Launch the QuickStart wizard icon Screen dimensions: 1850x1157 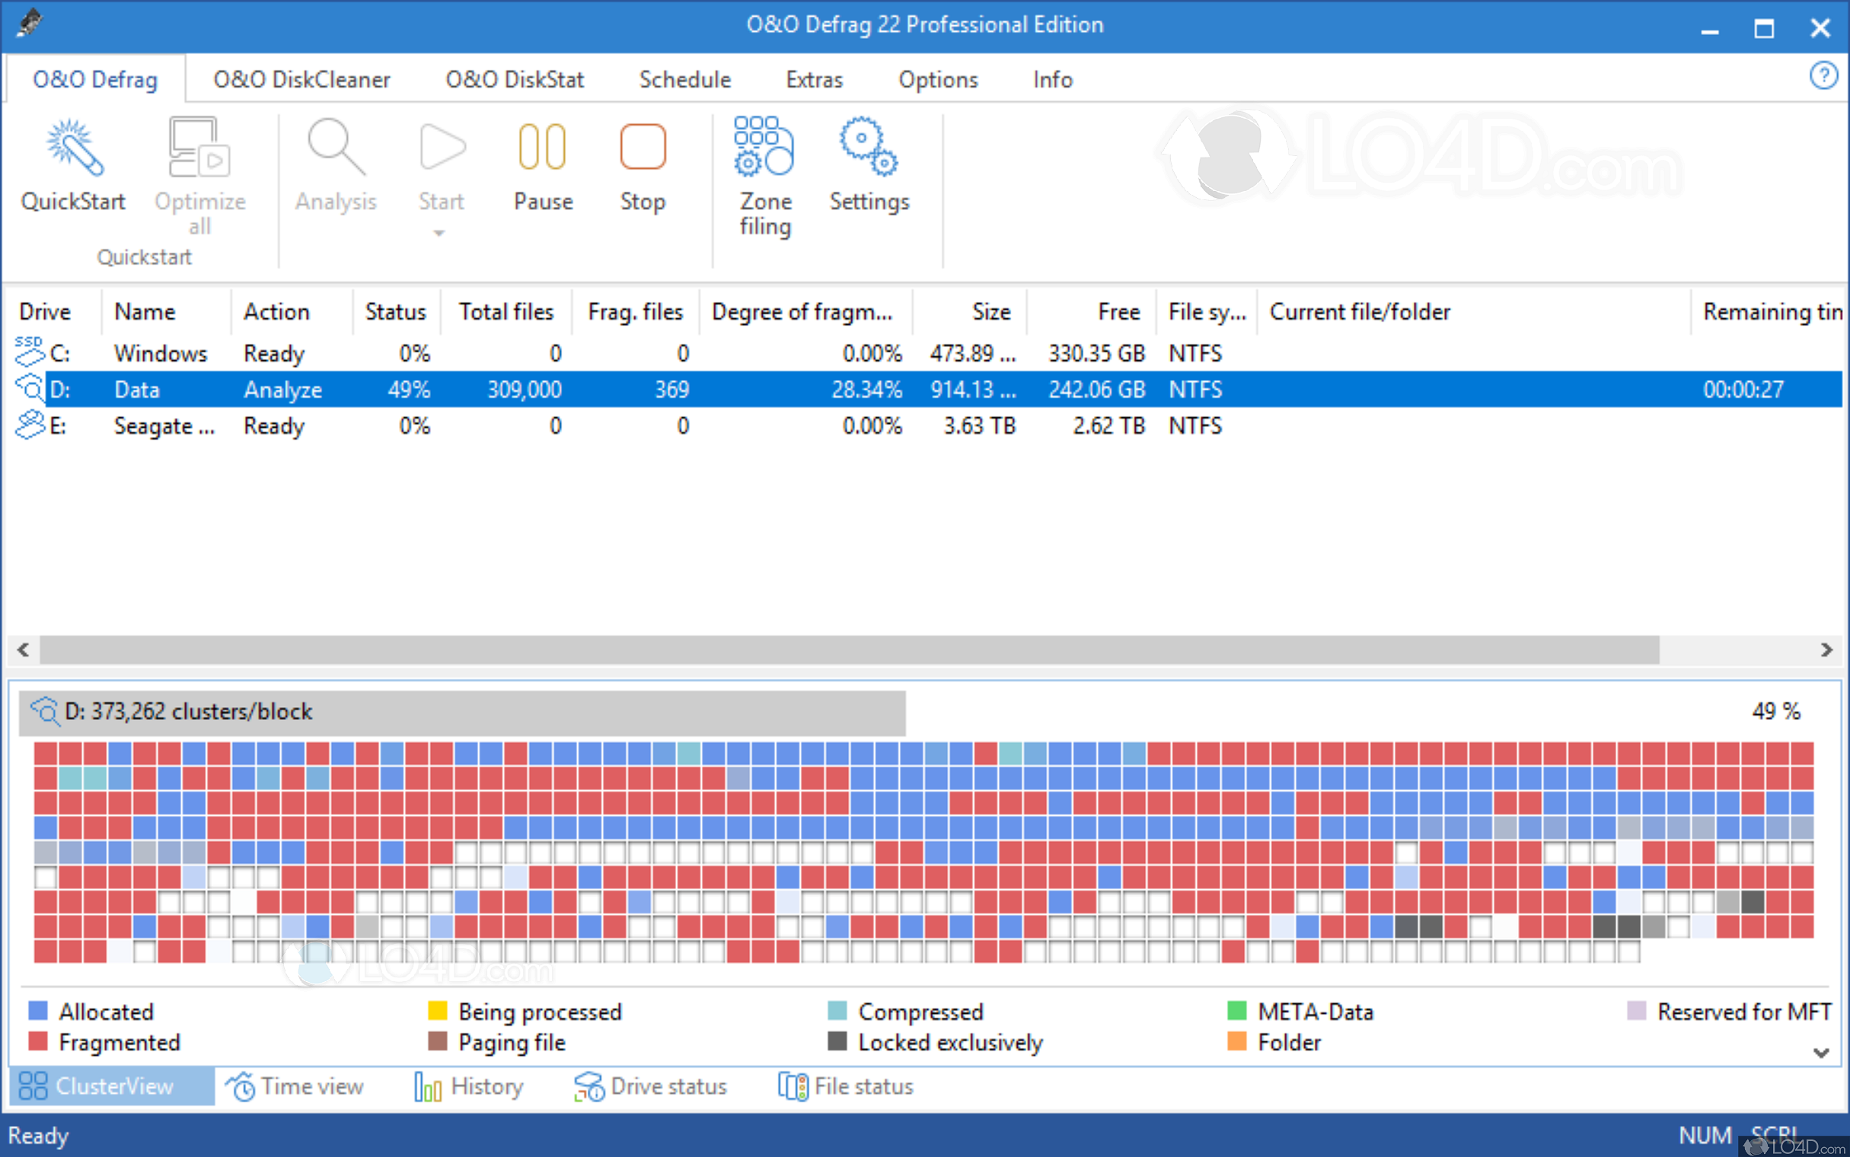point(73,148)
